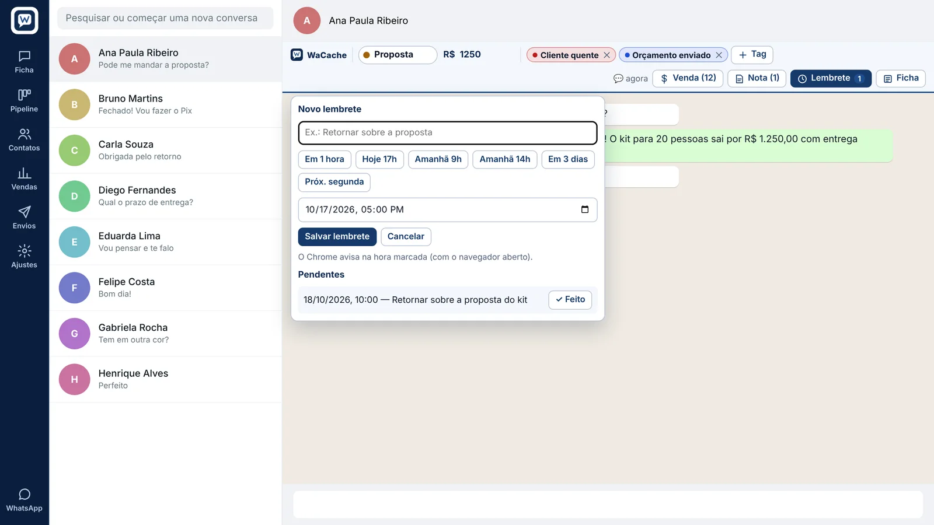Open Ficha in the left sidebar
This screenshot has width=934, height=525.
click(24, 62)
